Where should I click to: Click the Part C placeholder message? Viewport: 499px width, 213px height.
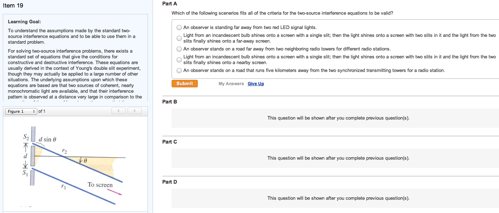coord(337,158)
